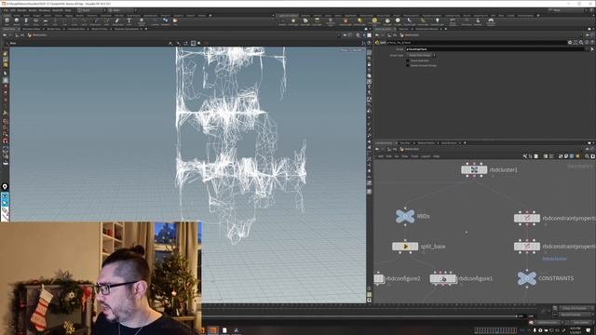
Task: Click the CONSTRAINTS null node icon
Action: [x=527, y=278]
